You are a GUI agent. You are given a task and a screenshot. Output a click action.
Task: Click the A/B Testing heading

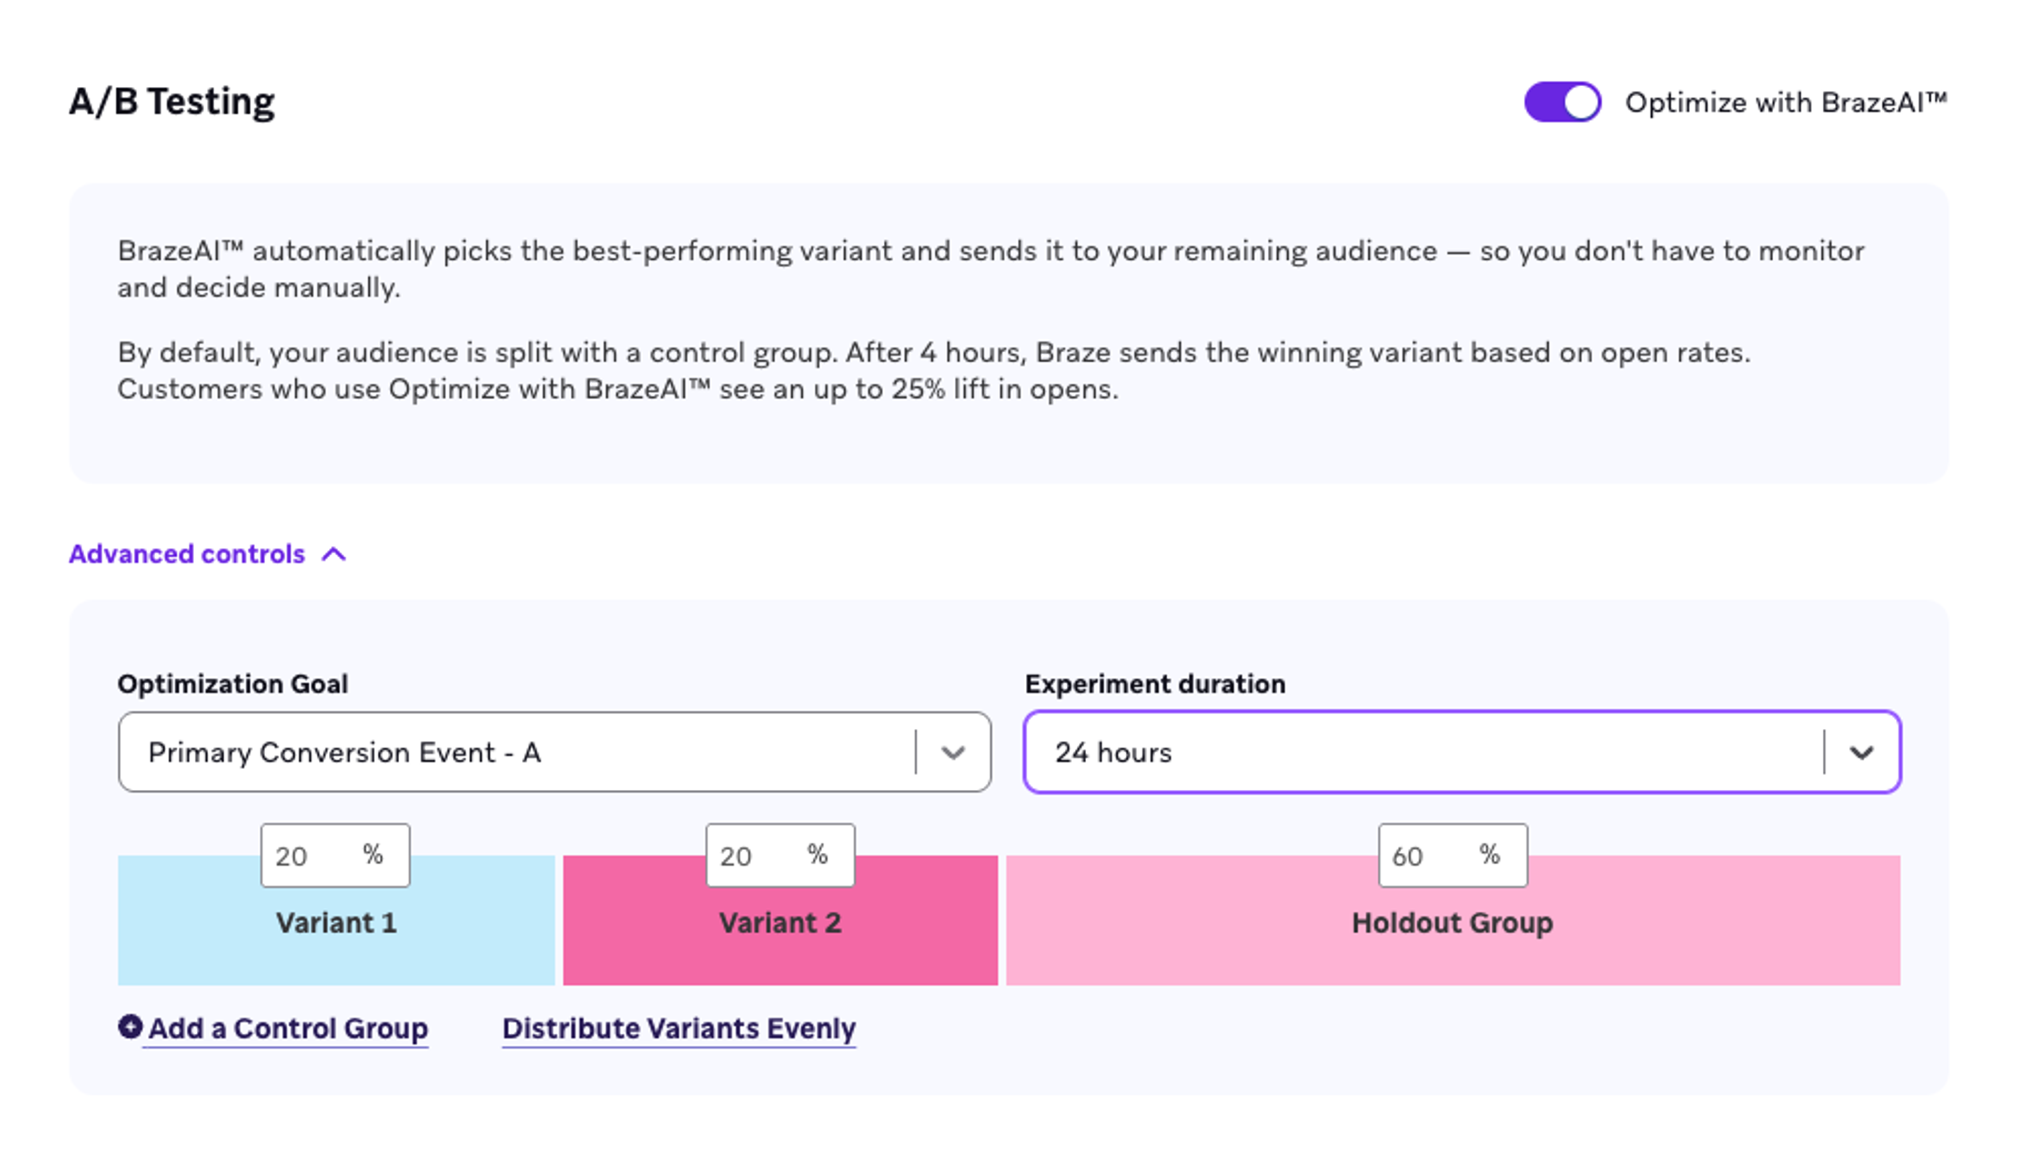(x=171, y=102)
